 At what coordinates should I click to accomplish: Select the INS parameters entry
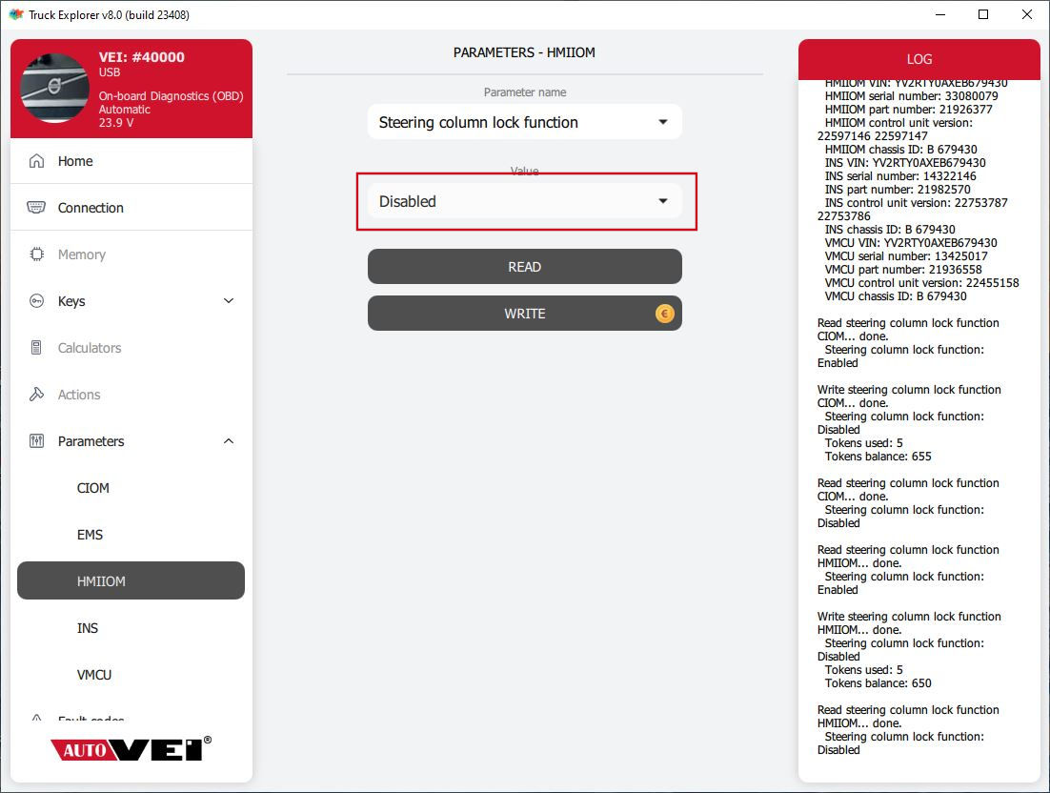pyautogui.click(x=131, y=628)
